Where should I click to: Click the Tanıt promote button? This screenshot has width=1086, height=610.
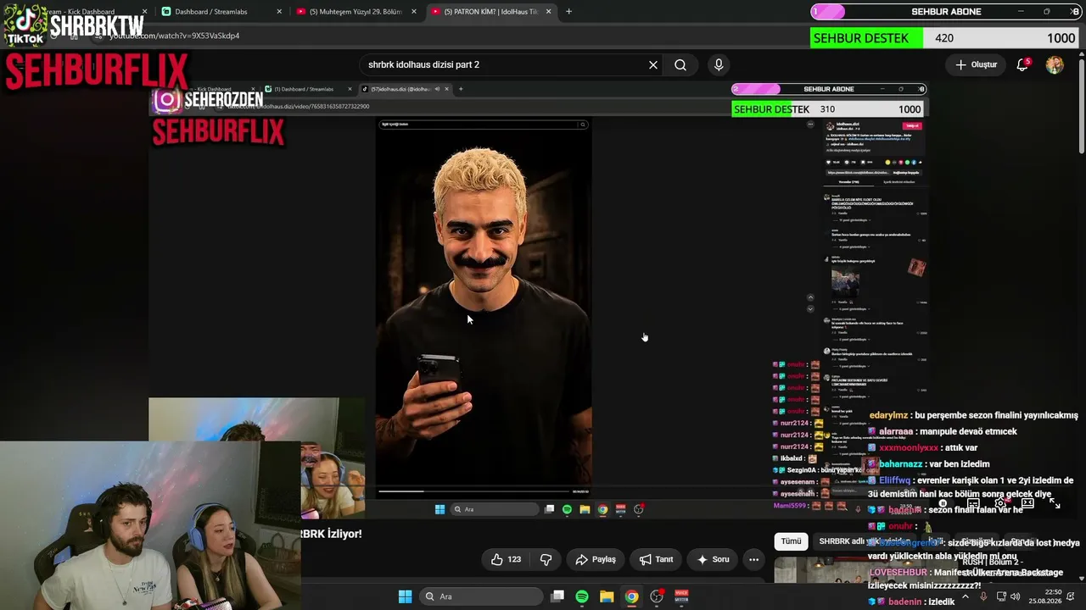(656, 559)
